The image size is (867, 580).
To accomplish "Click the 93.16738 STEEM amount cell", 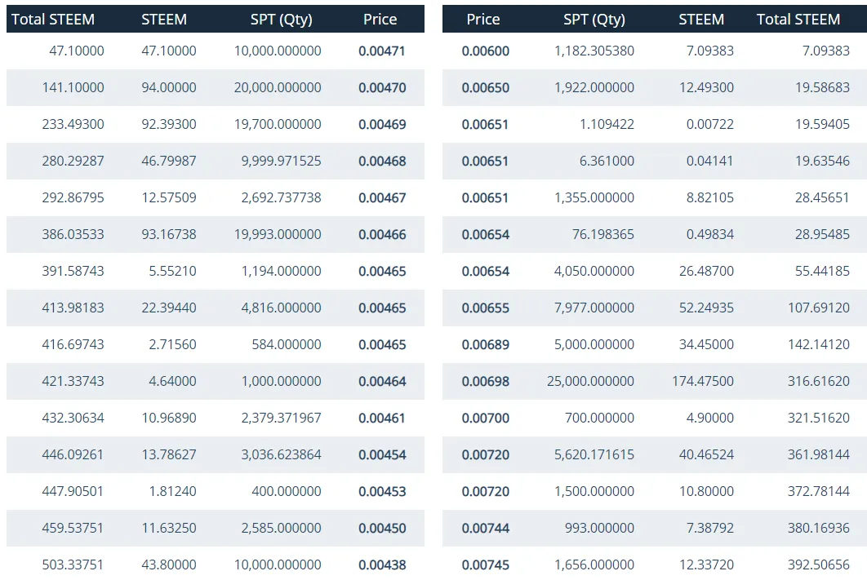I will [168, 234].
